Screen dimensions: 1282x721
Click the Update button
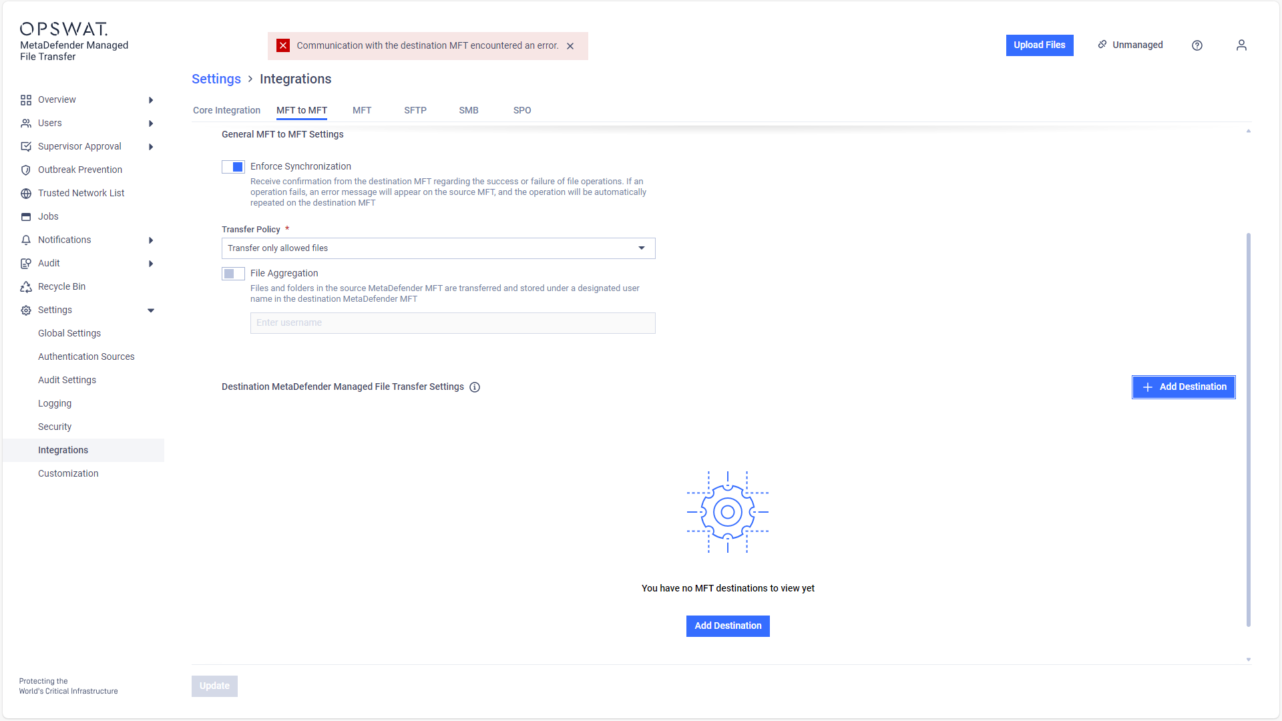click(214, 686)
